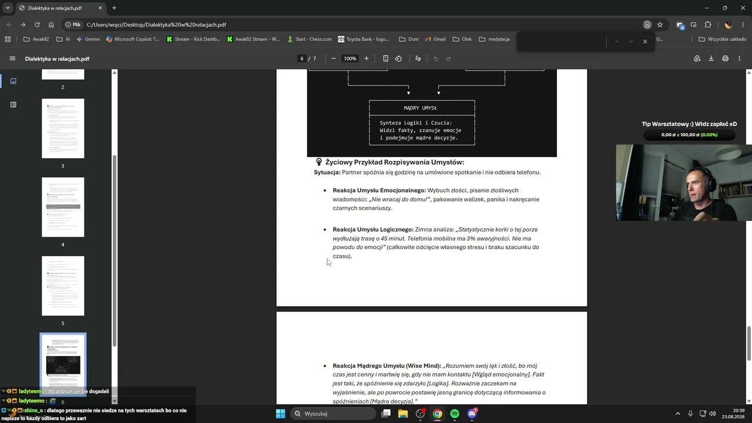Open a new browser tab
This screenshot has width=752, height=423.
point(114,8)
